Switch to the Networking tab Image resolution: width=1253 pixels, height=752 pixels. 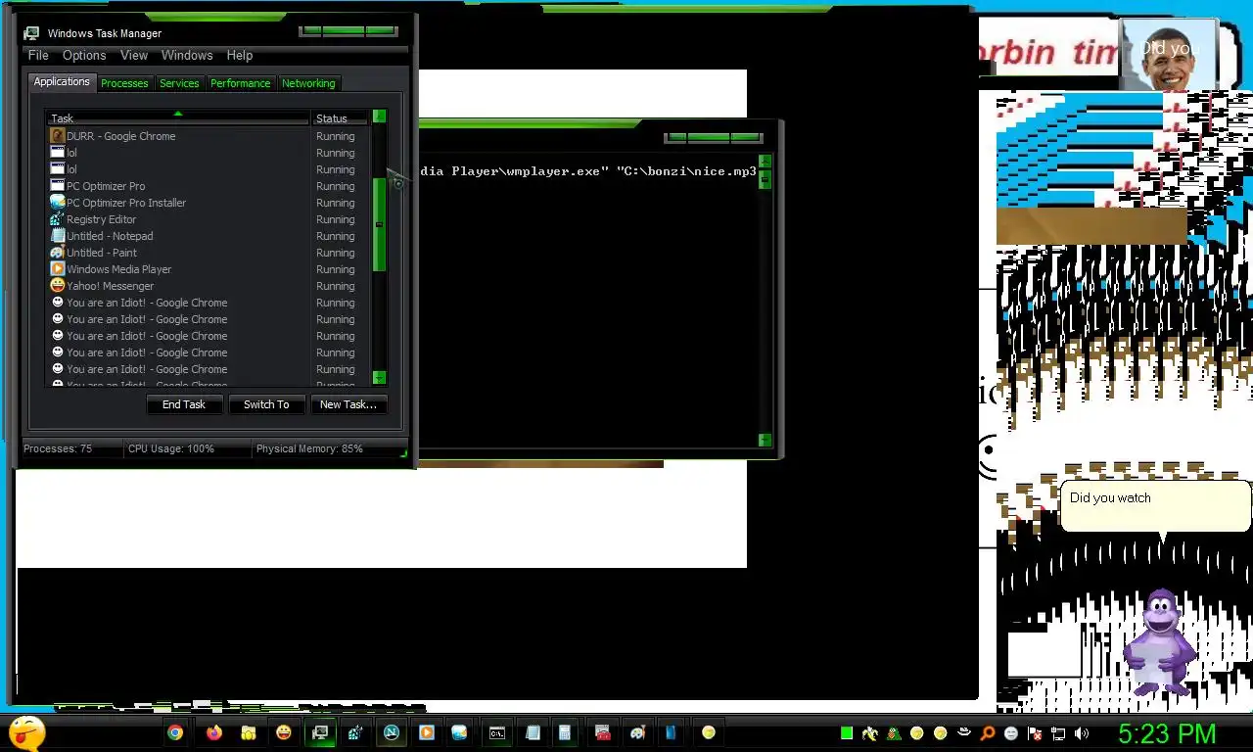coord(308,83)
